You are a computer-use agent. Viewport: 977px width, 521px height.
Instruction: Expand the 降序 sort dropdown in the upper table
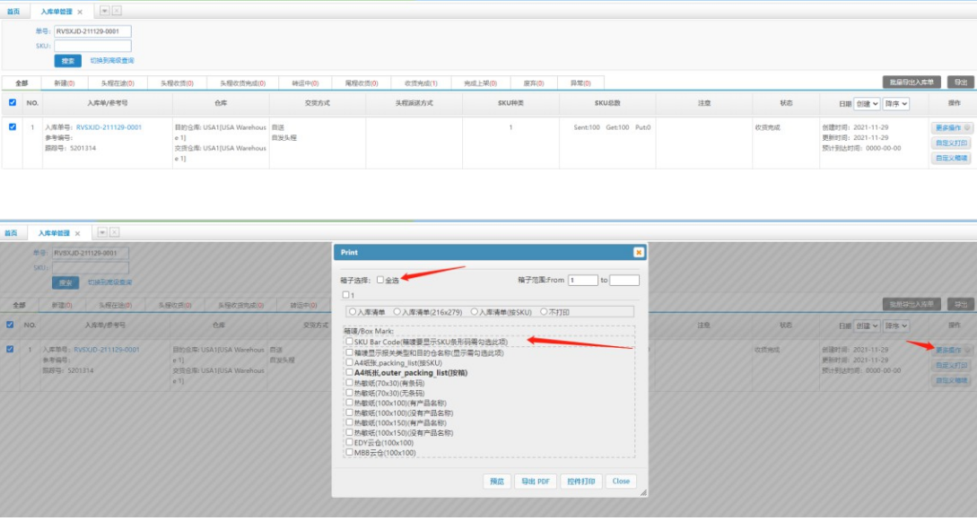click(895, 104)
